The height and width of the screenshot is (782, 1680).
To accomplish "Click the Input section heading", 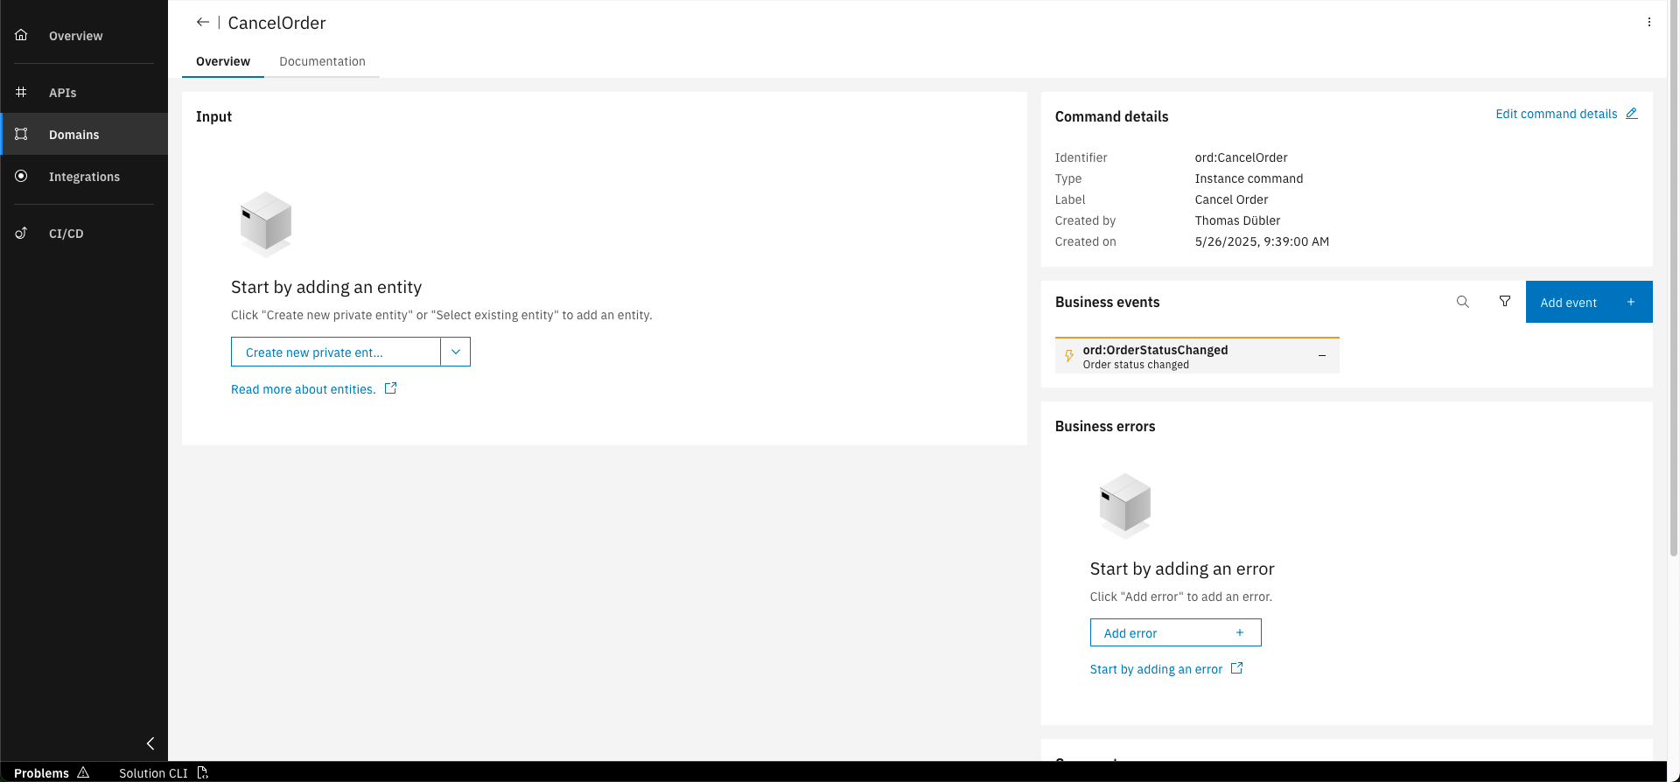I will click(213, 116).
